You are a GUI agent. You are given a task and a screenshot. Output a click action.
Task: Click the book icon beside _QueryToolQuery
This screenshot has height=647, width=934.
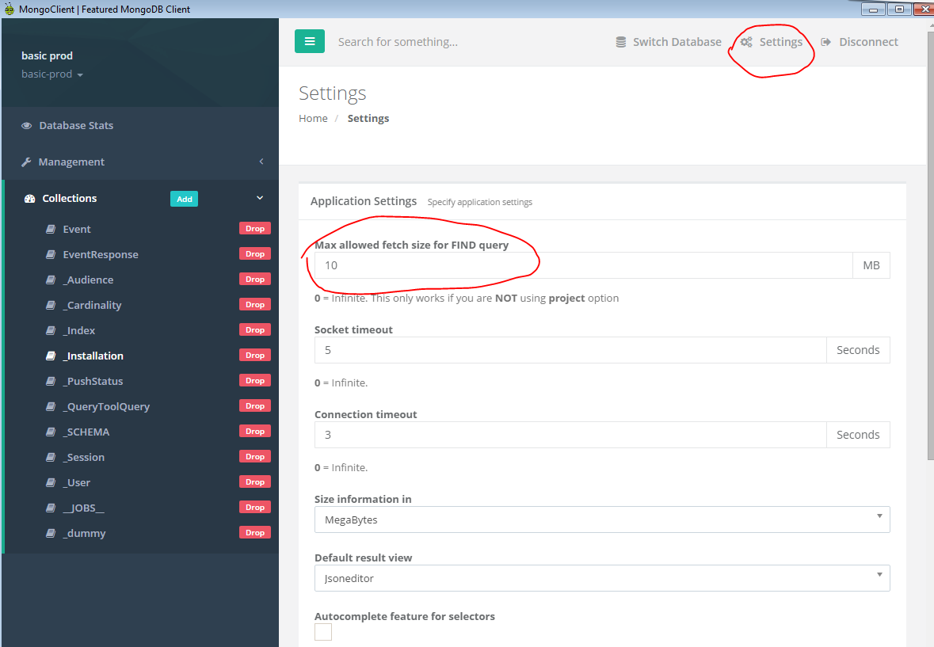[51, 406]
